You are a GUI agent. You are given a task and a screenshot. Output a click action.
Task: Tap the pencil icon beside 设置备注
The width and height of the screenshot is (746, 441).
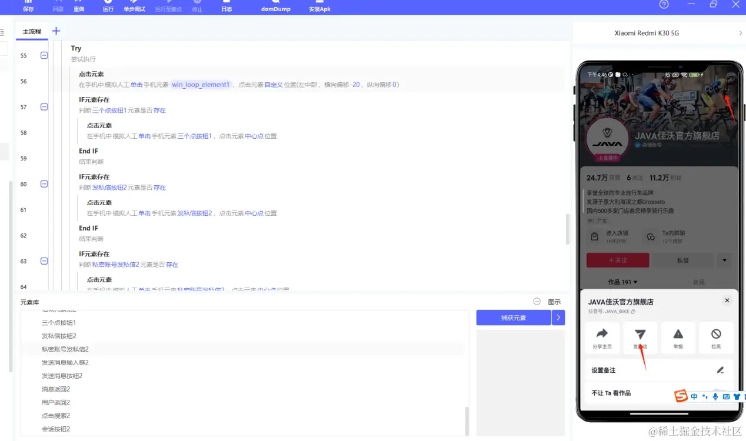pyautogui.click(x=721, y=370)
